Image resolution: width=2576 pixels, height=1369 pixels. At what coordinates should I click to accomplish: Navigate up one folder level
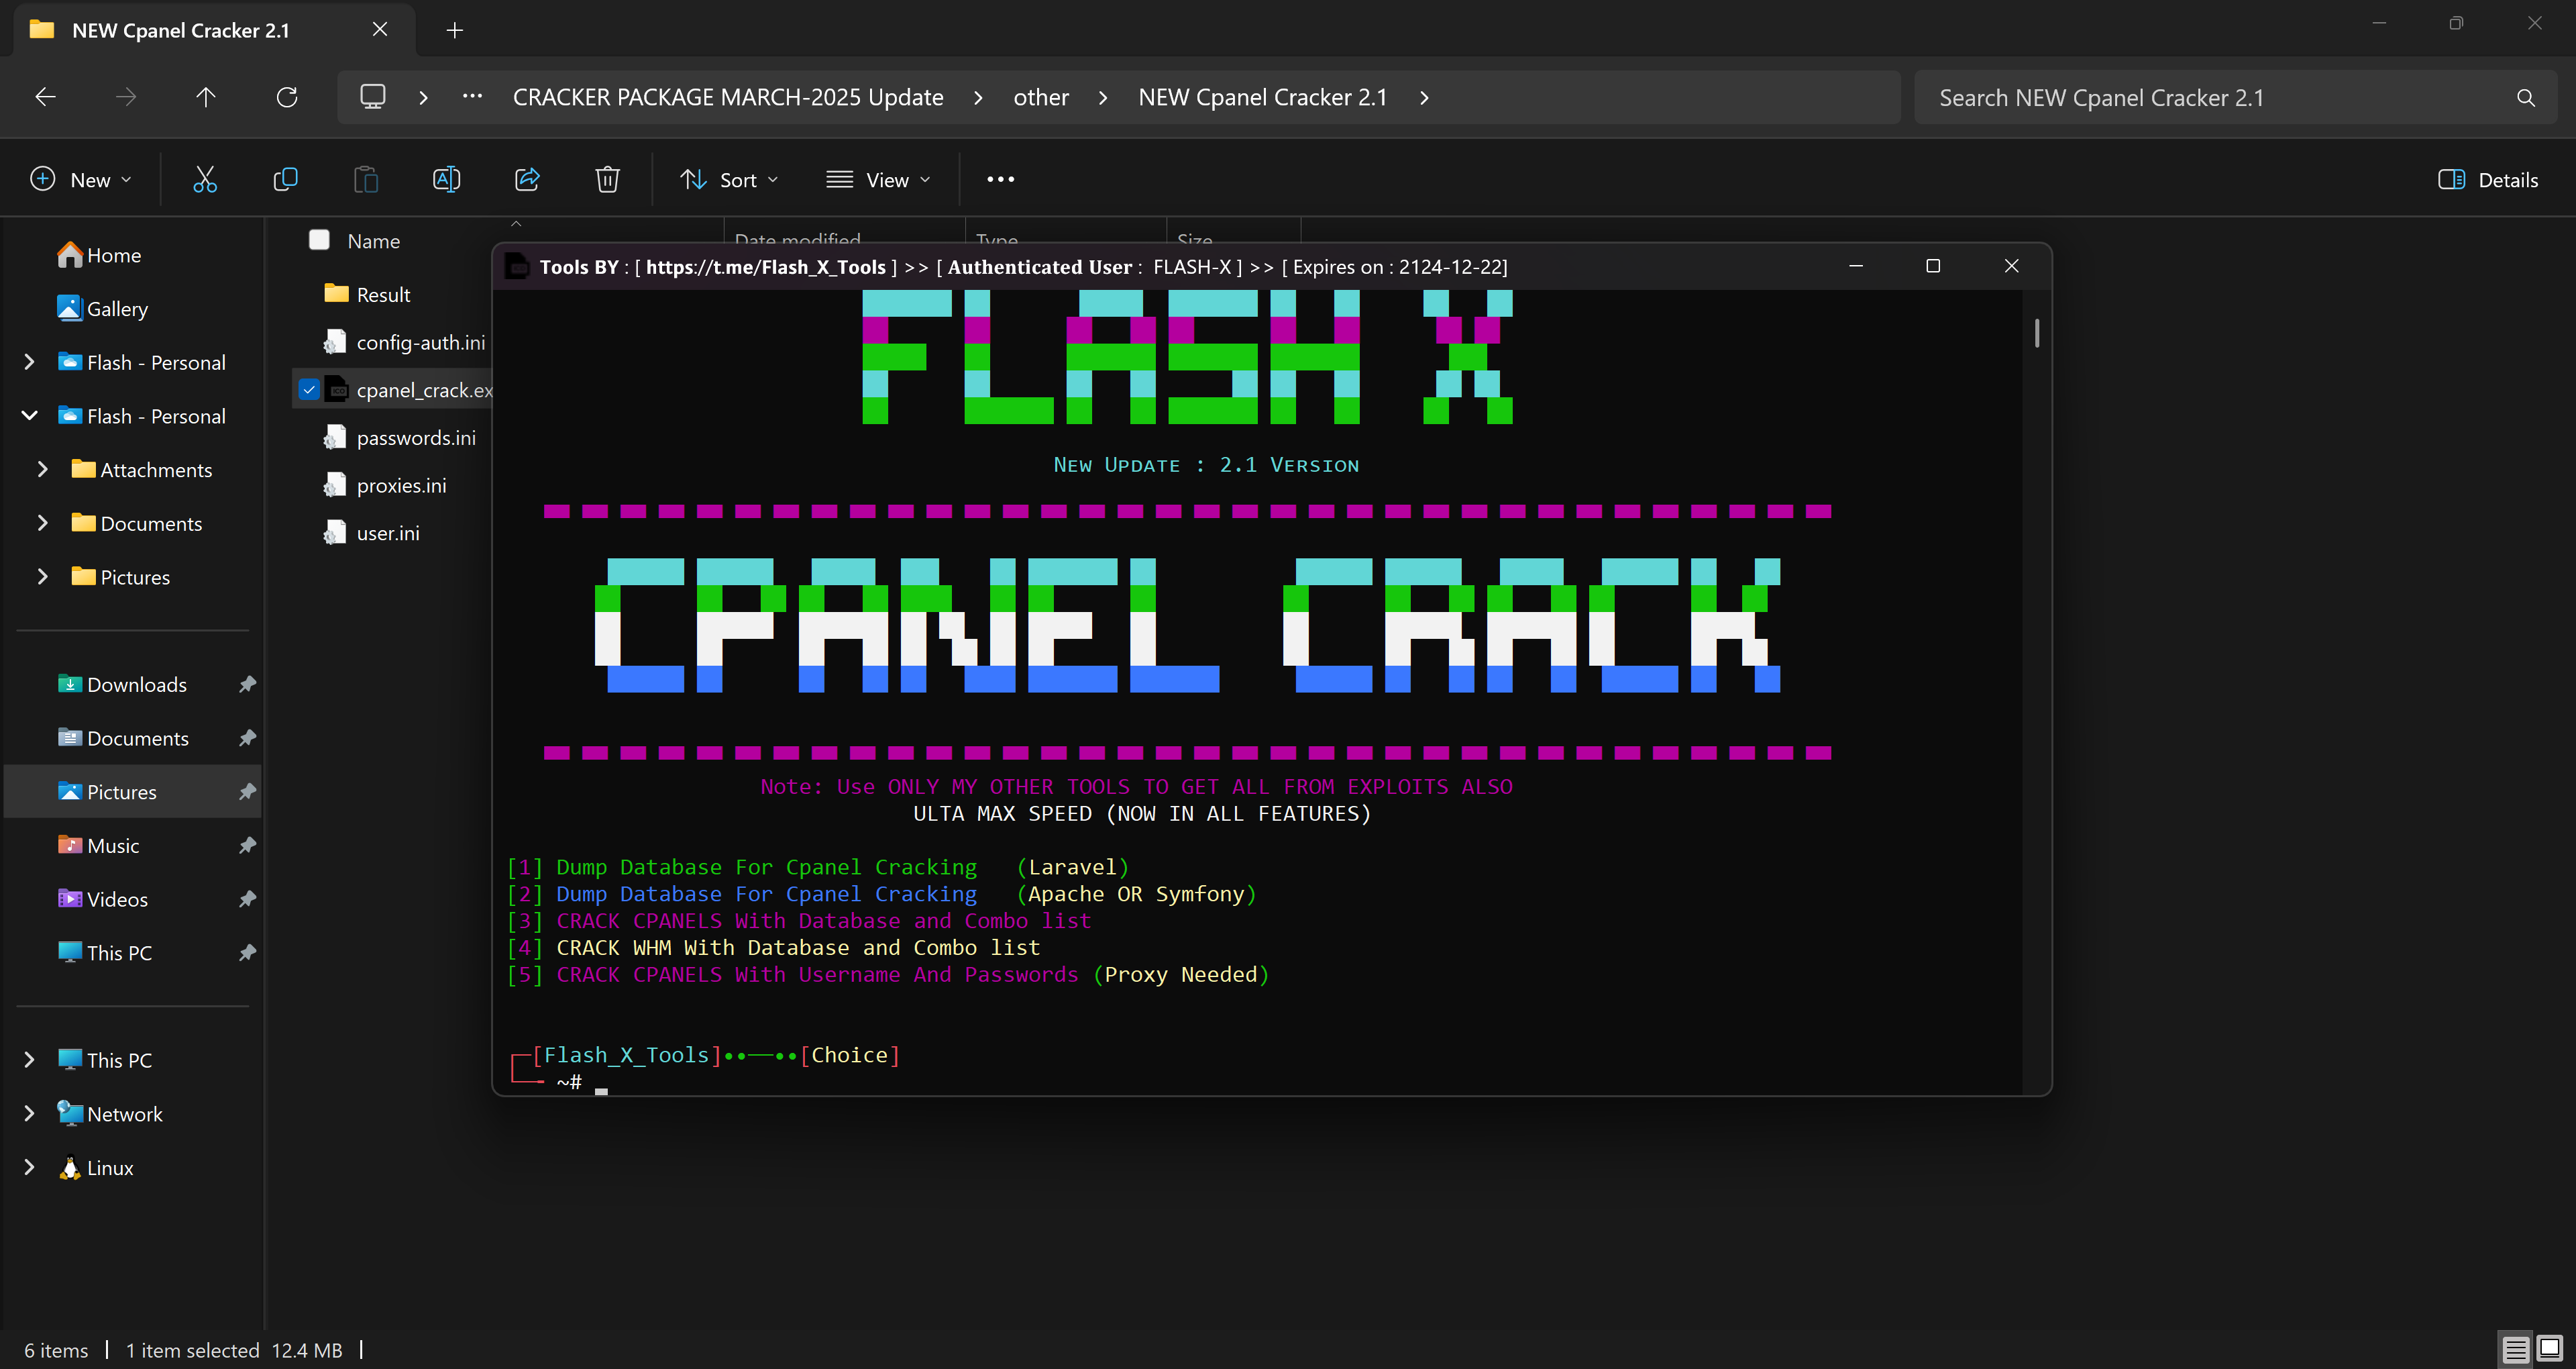(x=205, y=96)
